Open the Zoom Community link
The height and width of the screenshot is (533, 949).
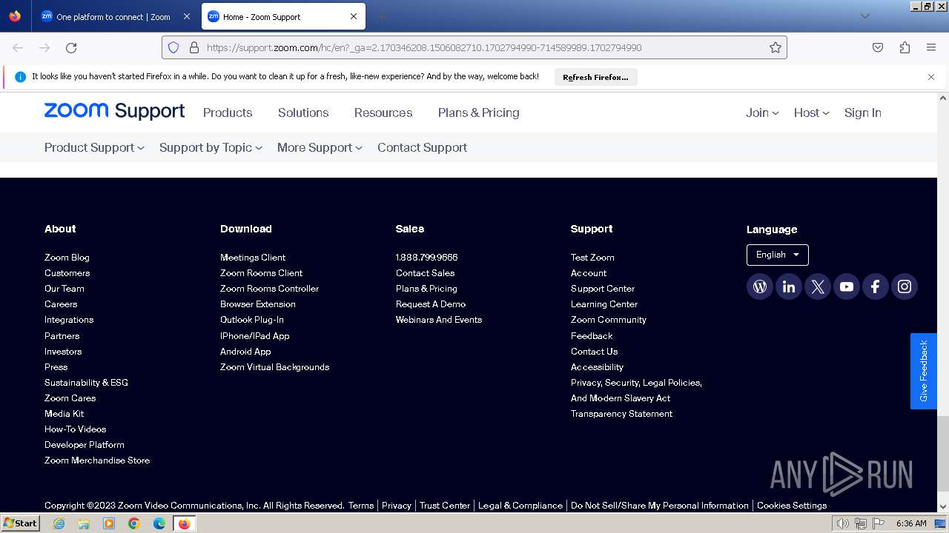[x=608, y=319]
